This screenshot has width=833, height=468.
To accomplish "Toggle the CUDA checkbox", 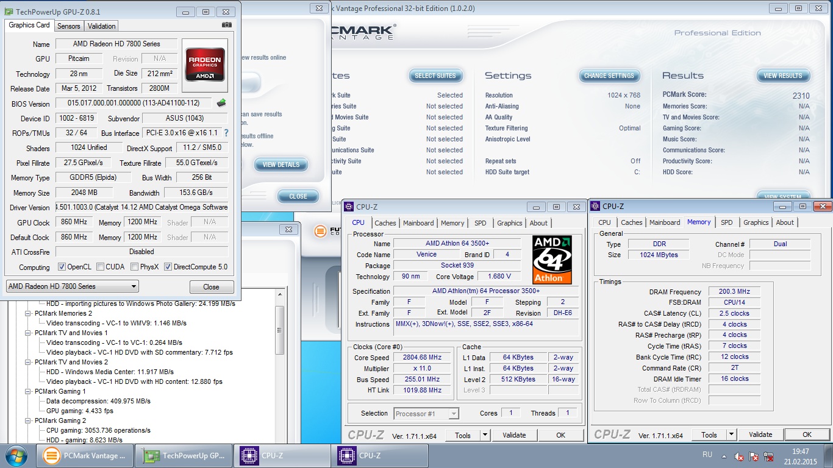I will [x=99, y=267].
